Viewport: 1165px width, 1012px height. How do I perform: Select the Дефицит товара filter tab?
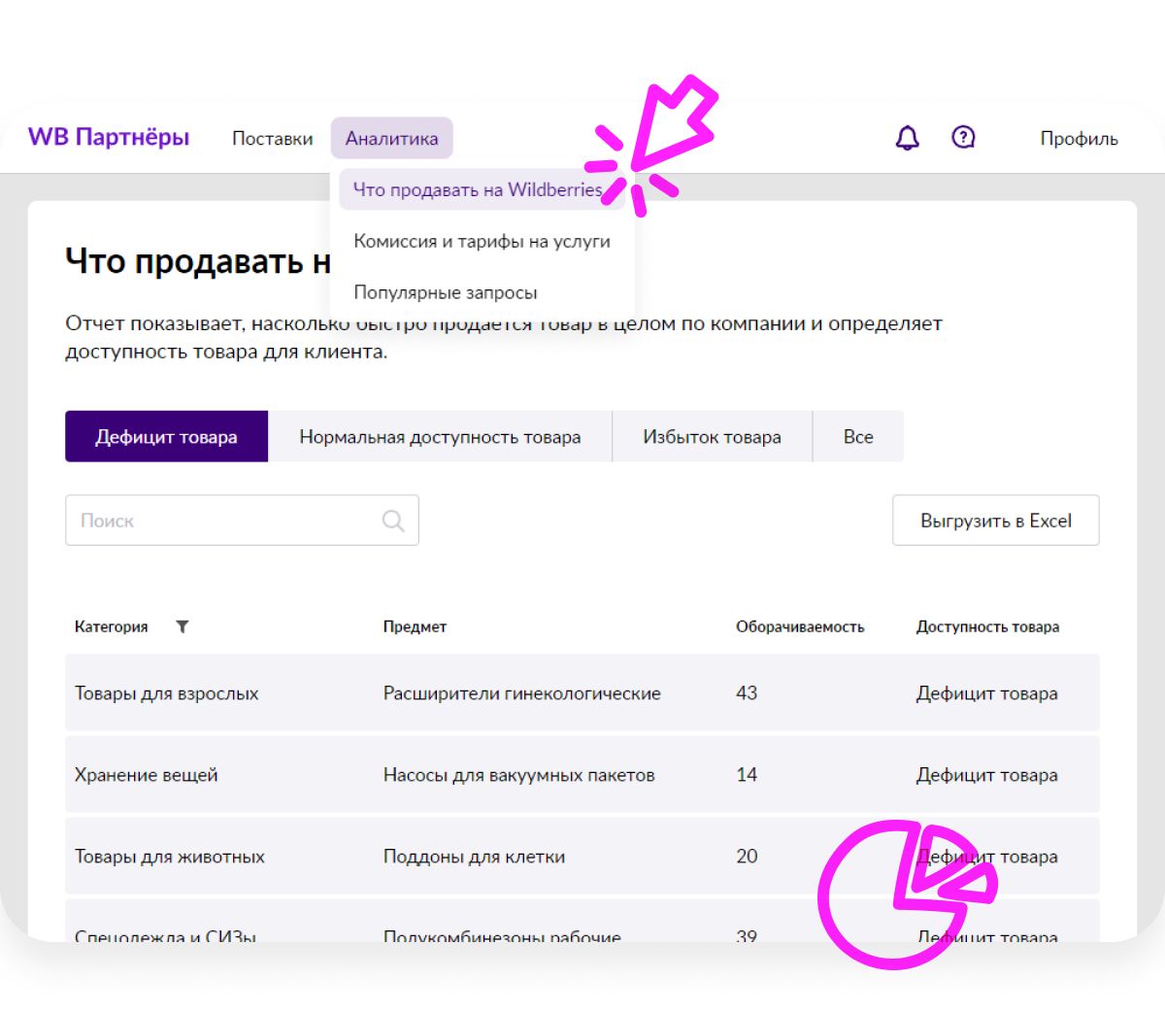[166, 436]
